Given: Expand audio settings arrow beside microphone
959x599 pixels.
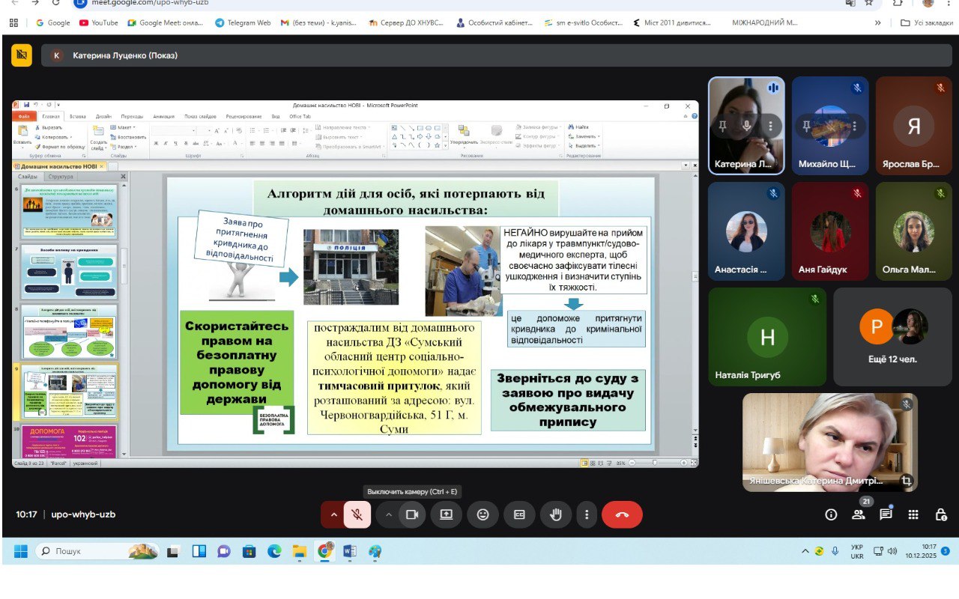Looking at the screenshot, I should pyautogui.click(x=333, y=515).
